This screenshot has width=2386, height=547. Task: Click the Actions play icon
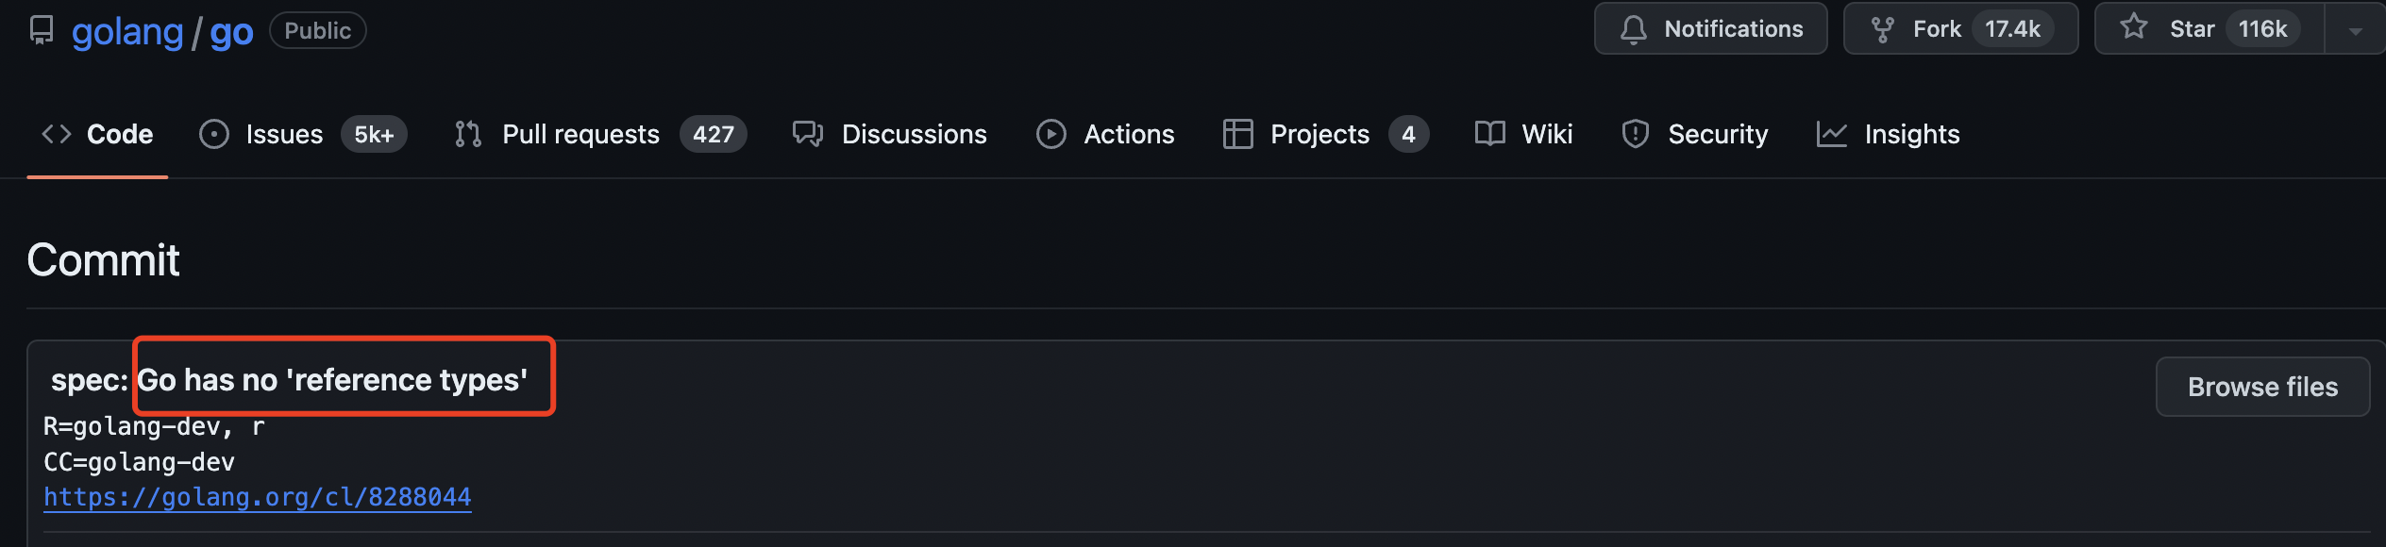point(1050,134)
